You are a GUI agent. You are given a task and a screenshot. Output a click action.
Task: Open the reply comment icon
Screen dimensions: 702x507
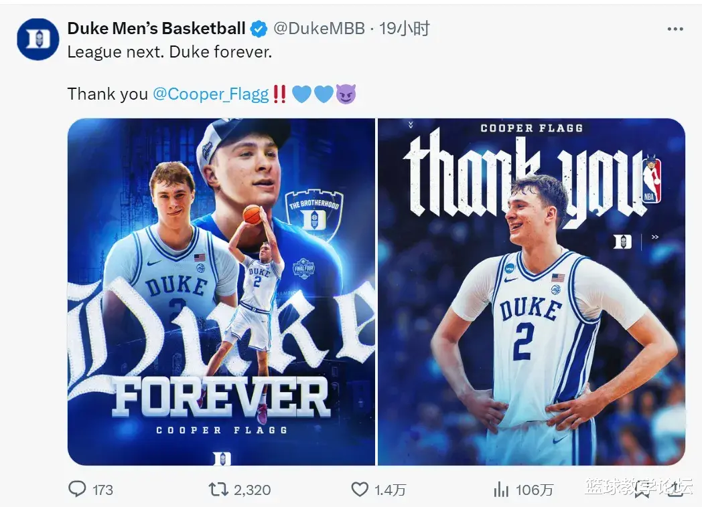pyautogui.click(x=77, y=489)
